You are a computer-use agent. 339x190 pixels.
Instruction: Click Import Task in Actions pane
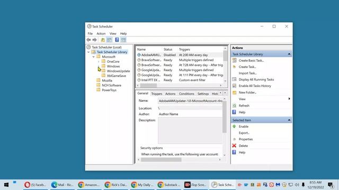click(x=247, y=73)
